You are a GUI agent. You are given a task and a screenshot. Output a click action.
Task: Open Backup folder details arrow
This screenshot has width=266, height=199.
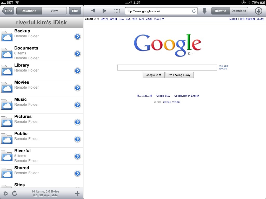coord(77,36)
